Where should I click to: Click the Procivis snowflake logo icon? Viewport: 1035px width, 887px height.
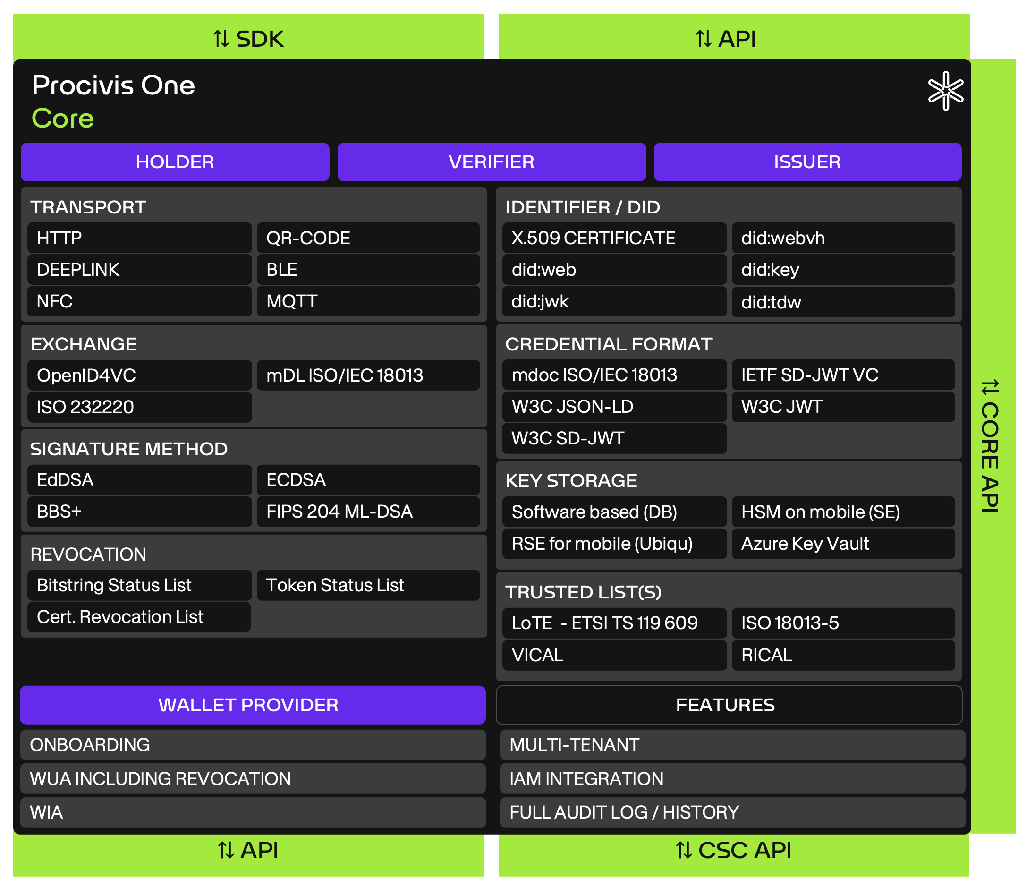click(945, 91)
